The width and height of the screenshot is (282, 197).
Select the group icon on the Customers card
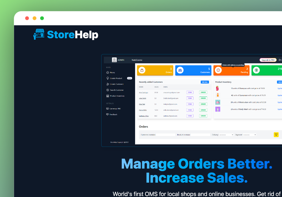pos(180,70)
